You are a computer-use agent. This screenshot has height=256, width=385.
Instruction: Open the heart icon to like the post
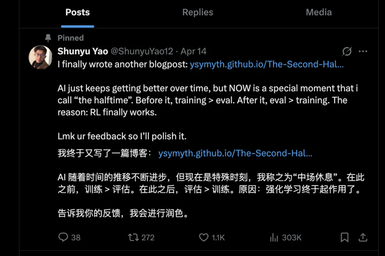[203, 237]
